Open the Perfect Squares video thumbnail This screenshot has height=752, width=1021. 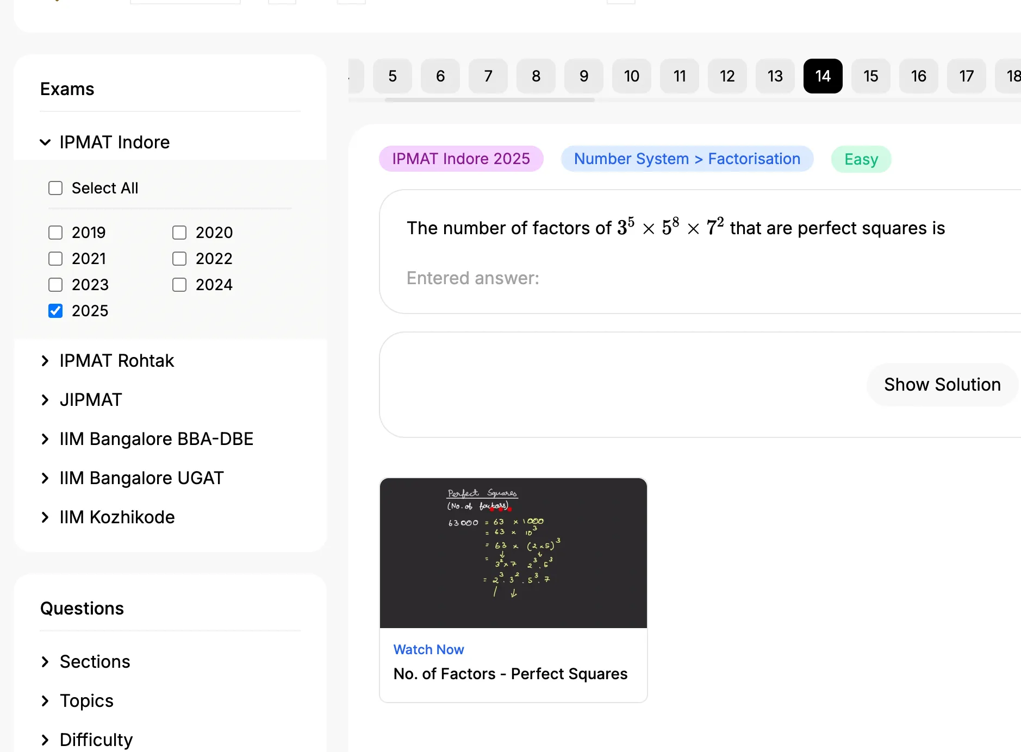click(x=513, y=553)
